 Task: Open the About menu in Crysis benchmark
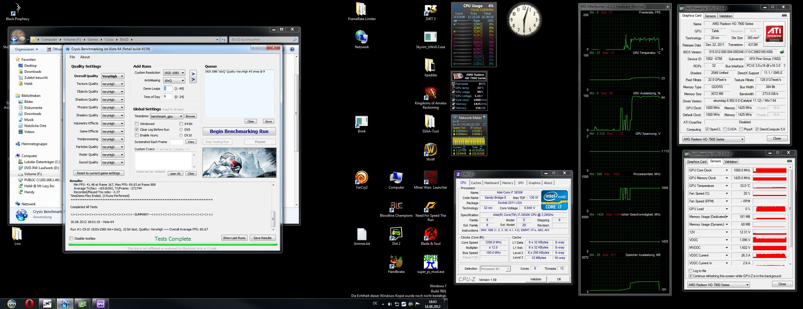click(85, 57)
